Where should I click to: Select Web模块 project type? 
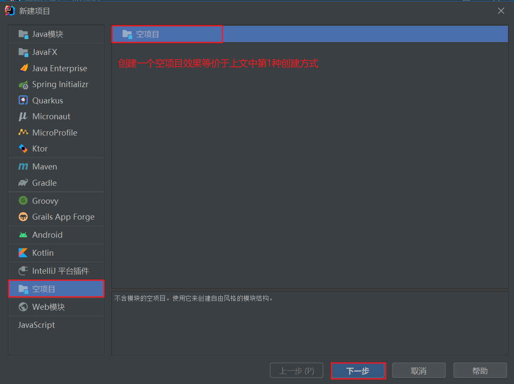[56, 307]
